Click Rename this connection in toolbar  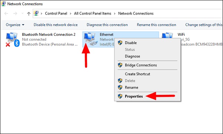pyautogui.click(x=156, y=25)
